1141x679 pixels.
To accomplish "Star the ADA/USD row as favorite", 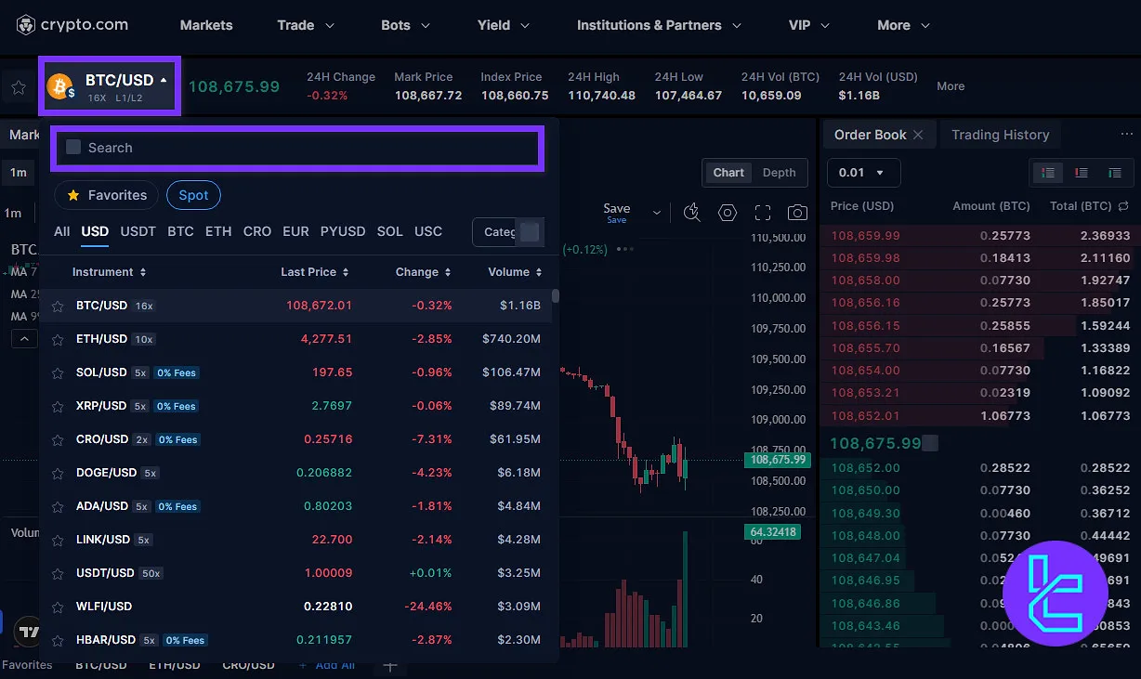I will coord(58,506).
